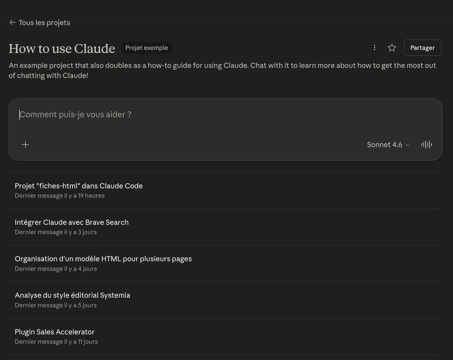453x360 pixels.
Task: Start voice mode with the waveform icon
Action: 426,145
